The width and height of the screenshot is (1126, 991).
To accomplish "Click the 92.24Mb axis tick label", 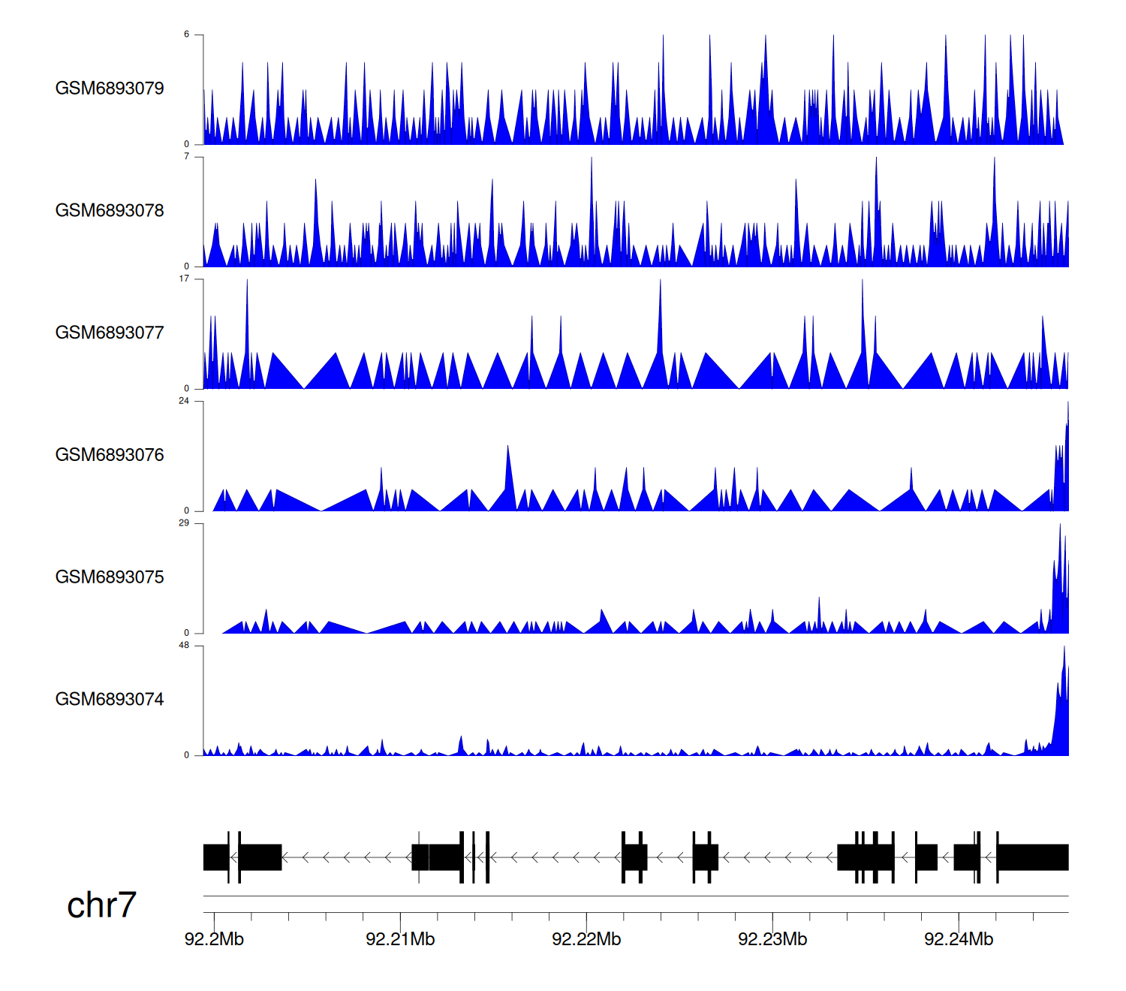I will (959, 939).
